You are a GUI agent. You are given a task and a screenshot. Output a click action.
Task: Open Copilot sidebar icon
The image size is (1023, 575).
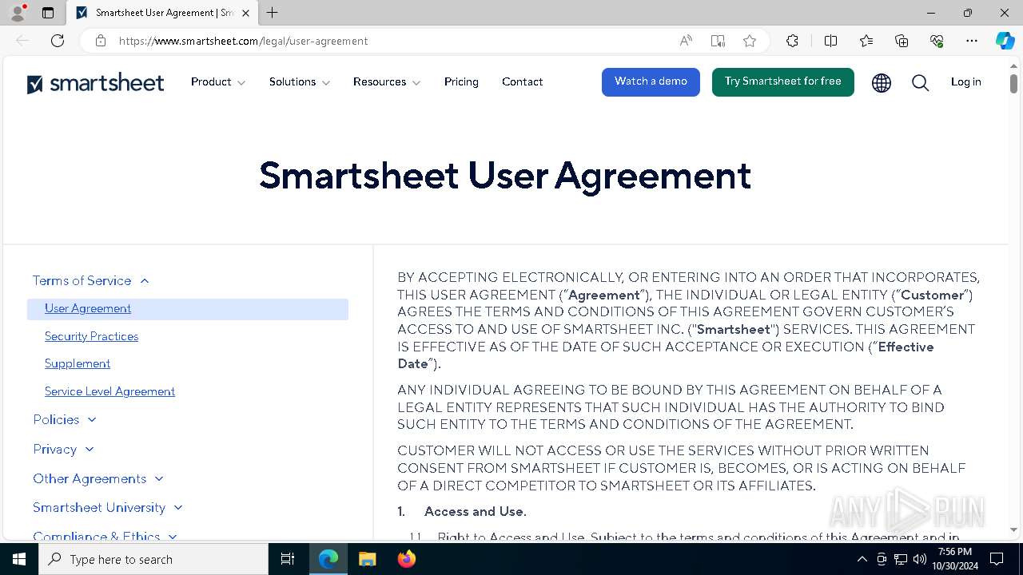(1005, 41)
